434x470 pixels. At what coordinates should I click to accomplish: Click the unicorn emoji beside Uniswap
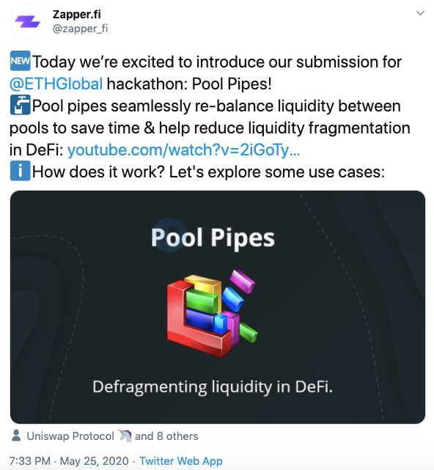click(x=125, y=436)
